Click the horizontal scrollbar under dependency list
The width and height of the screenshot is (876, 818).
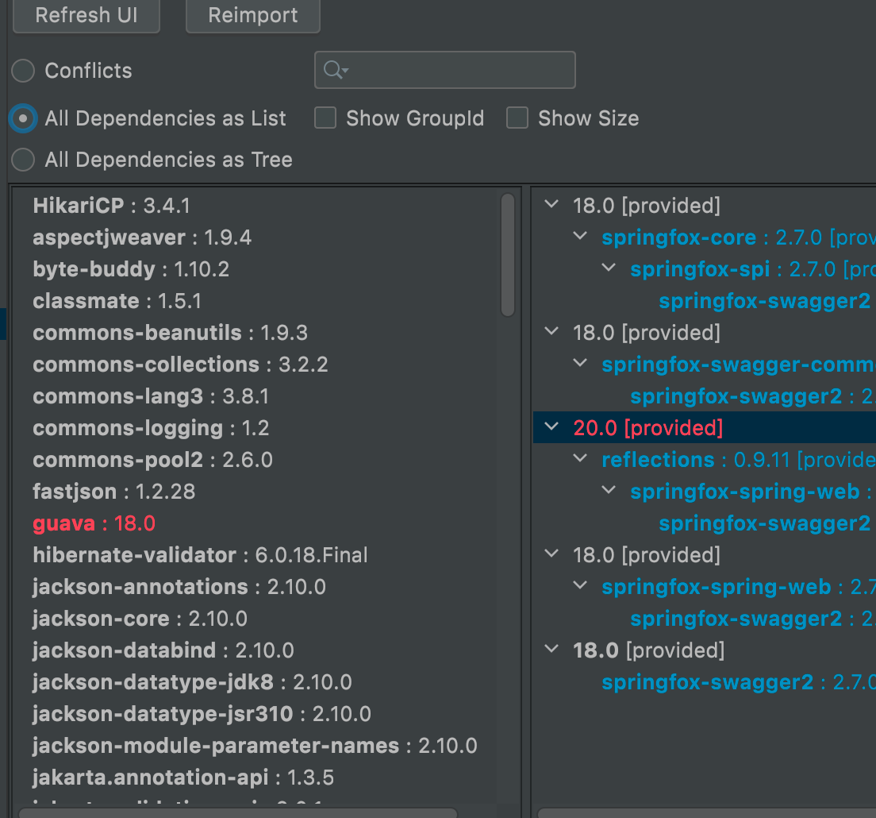click(238, 812)
